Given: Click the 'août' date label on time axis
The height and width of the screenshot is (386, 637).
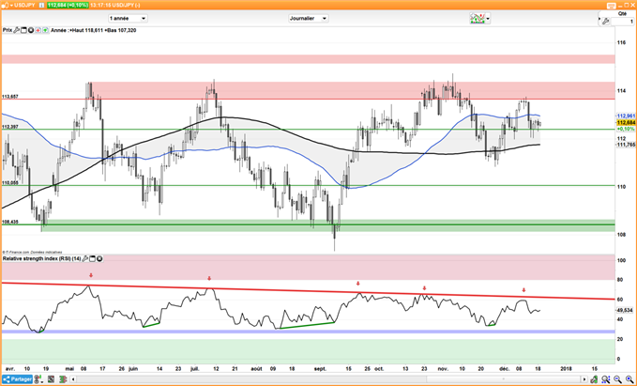Looking at the screenshot, I should click(x=256, y=369).
